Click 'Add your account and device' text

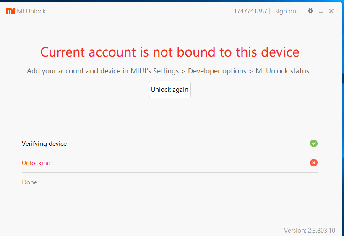(x=74, y=71)
